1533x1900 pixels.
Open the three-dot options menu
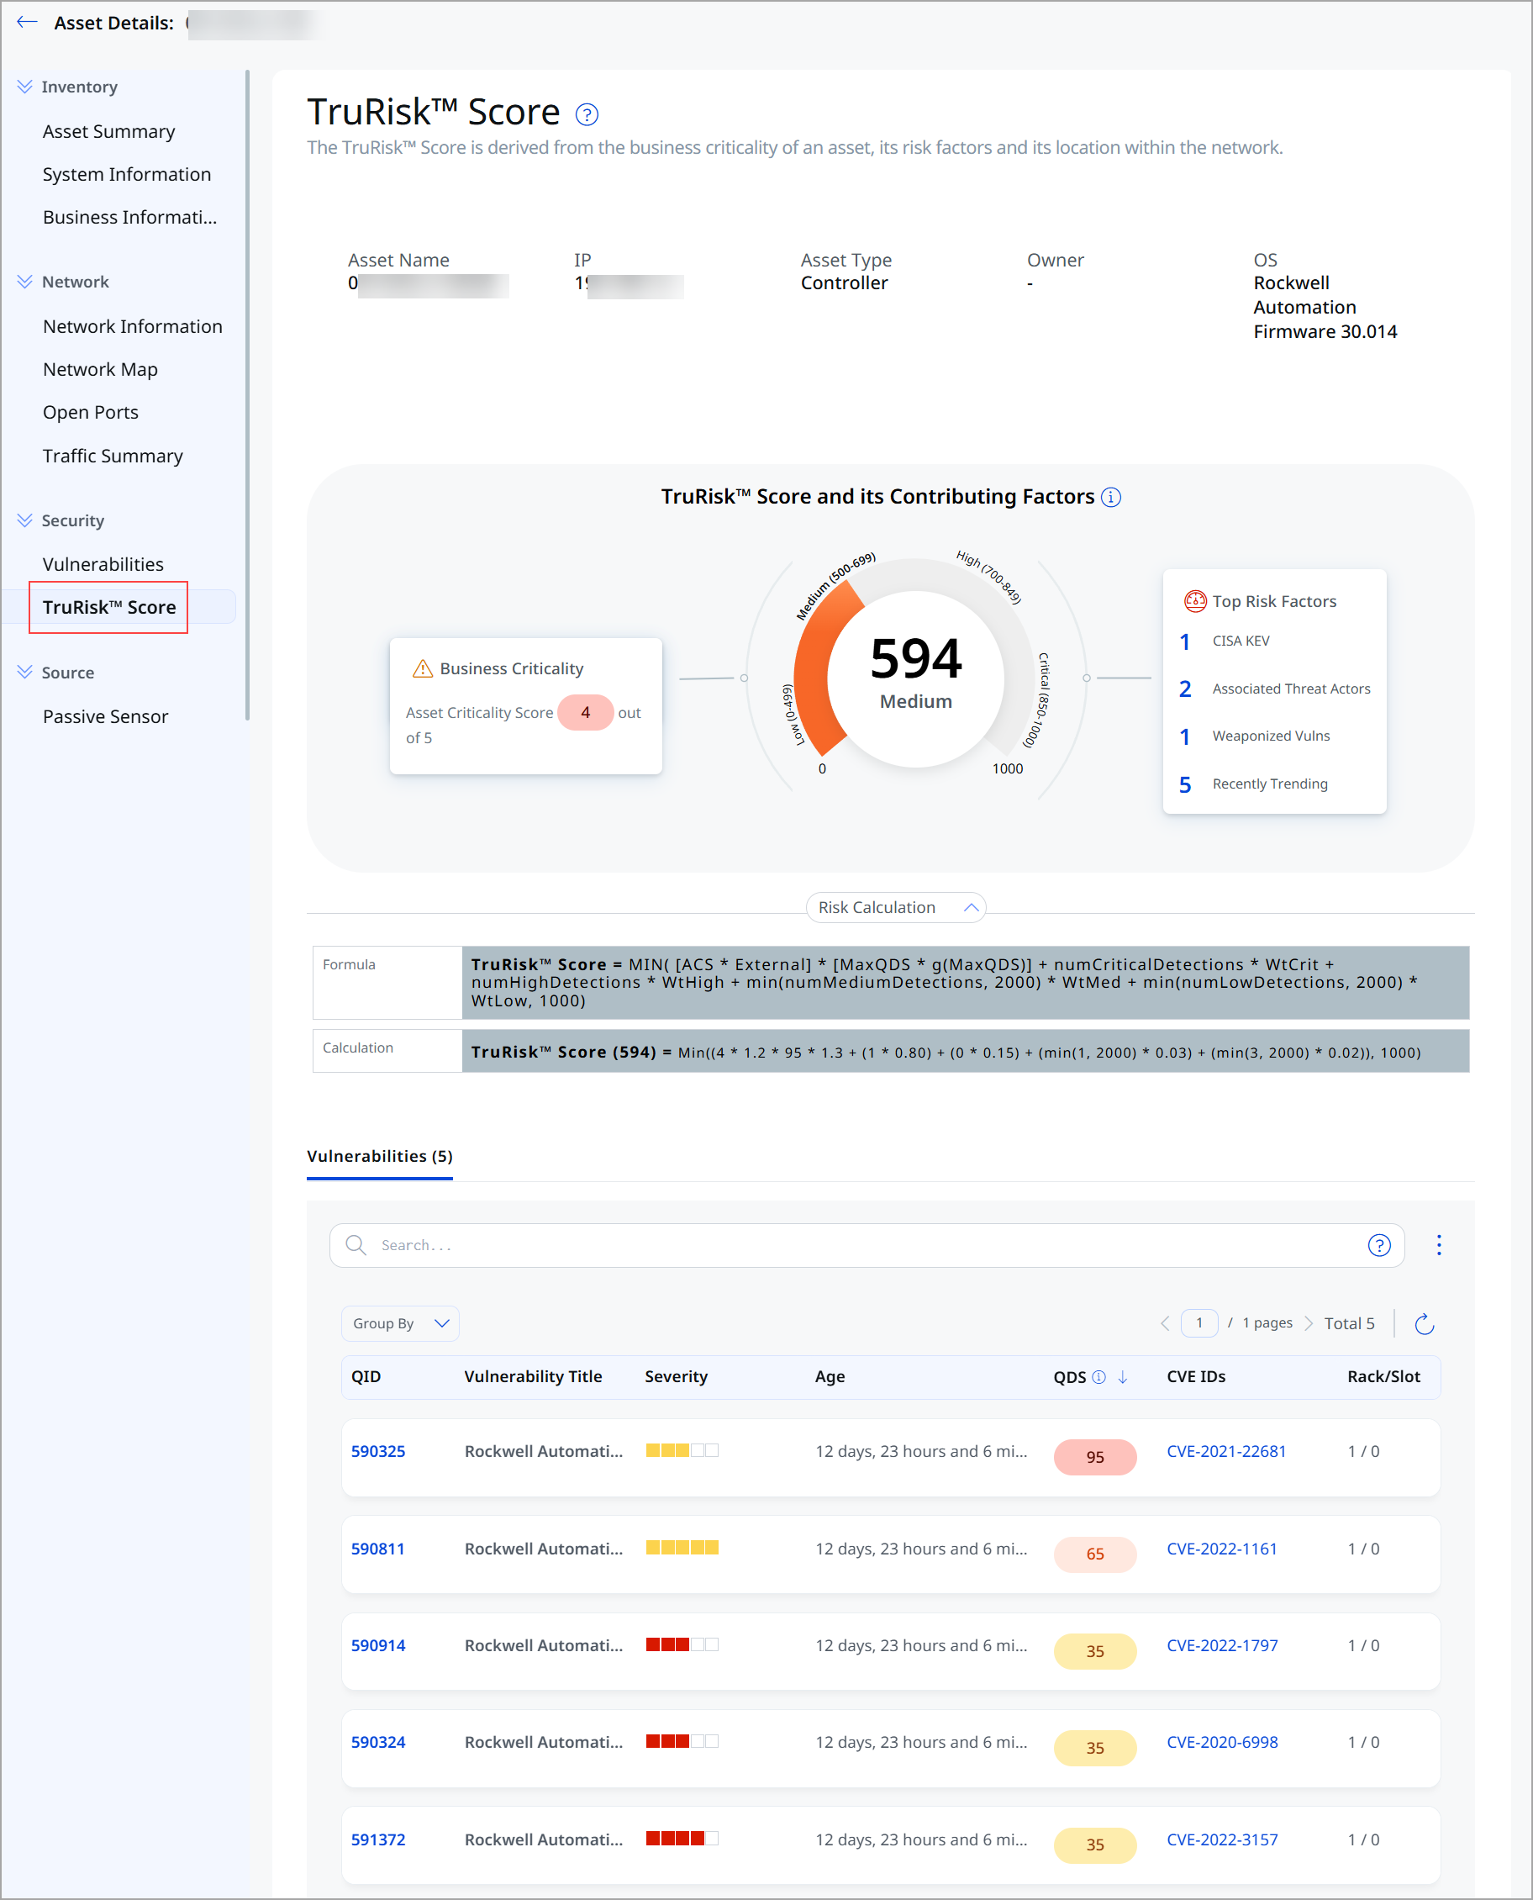pyautogui.click(x=1439, y=1245)
